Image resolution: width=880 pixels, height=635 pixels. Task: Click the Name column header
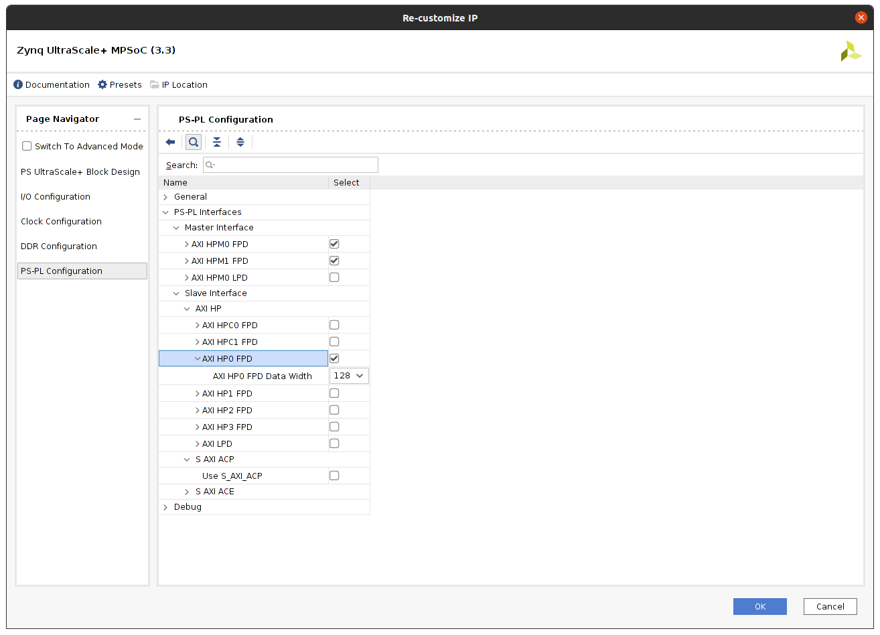(x=243, y=182)
